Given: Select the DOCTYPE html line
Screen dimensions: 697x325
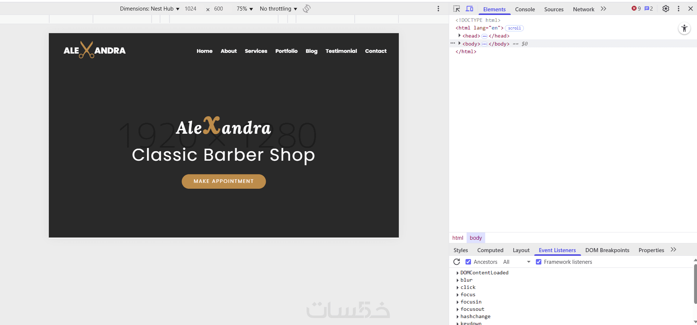Looking at the screenshot, I should 478,20.
